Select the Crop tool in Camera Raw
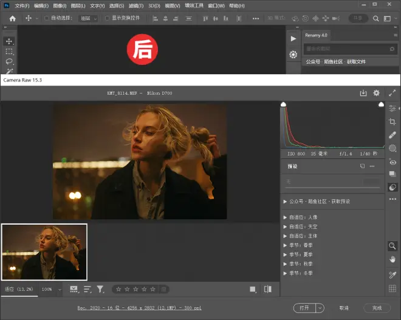Viewport: 401px width, 320px height. coord(392,121)
